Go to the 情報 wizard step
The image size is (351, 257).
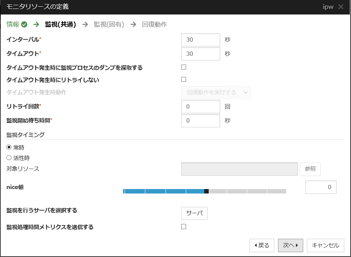[13, 25]
